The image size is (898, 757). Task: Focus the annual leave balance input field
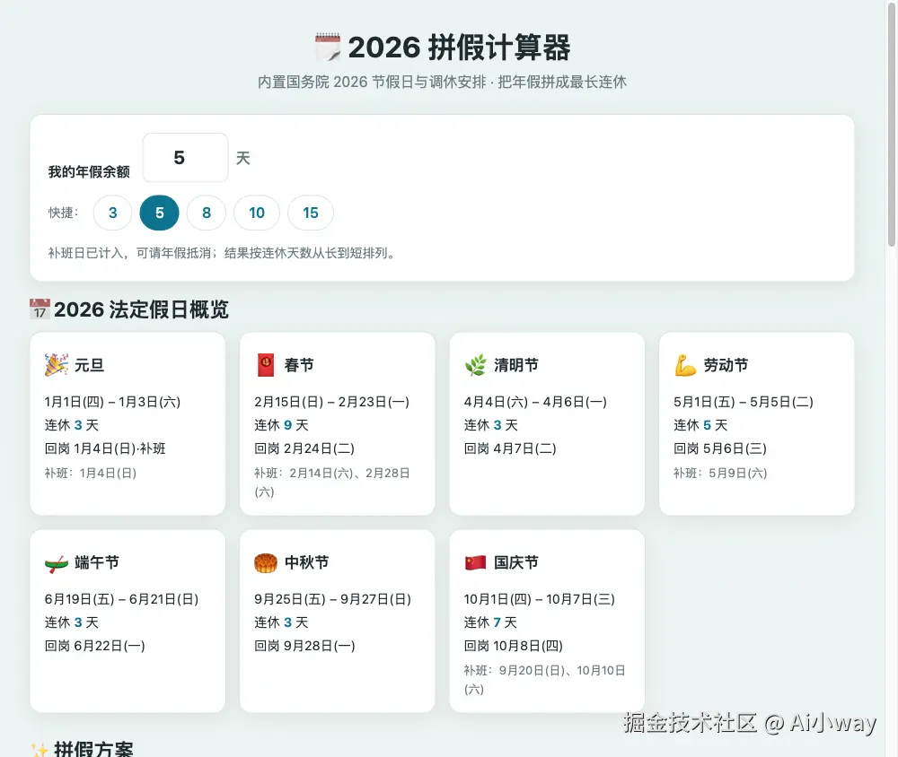(x=185, y=157)
